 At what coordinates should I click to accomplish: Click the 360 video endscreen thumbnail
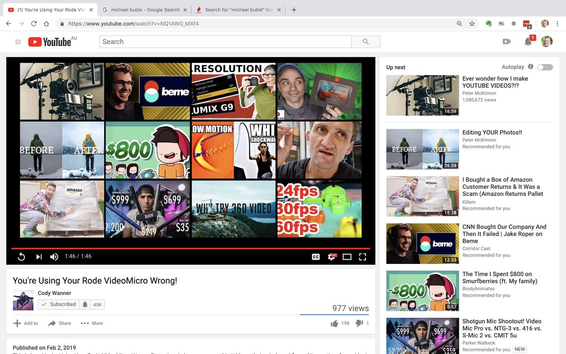(x=233, y=209)
